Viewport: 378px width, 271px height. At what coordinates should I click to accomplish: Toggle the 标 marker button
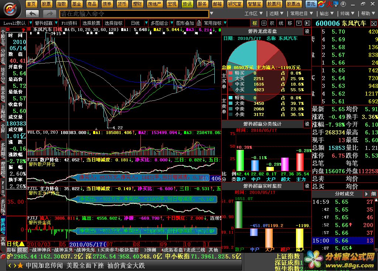[255, 23]
